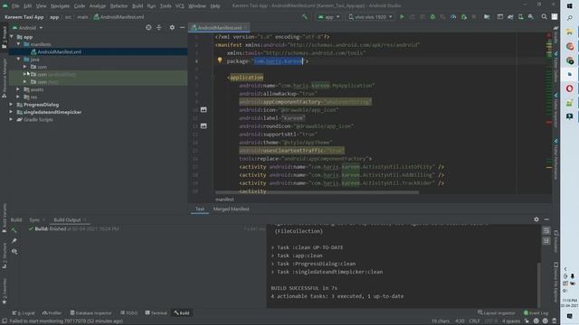Open the Logcat tool window
Viewport: 579px width, 325px height.
[x=24, y=313]
